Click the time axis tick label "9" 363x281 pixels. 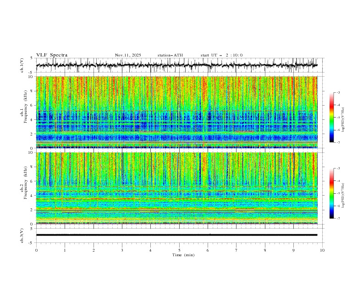click(x=293, y=250)
